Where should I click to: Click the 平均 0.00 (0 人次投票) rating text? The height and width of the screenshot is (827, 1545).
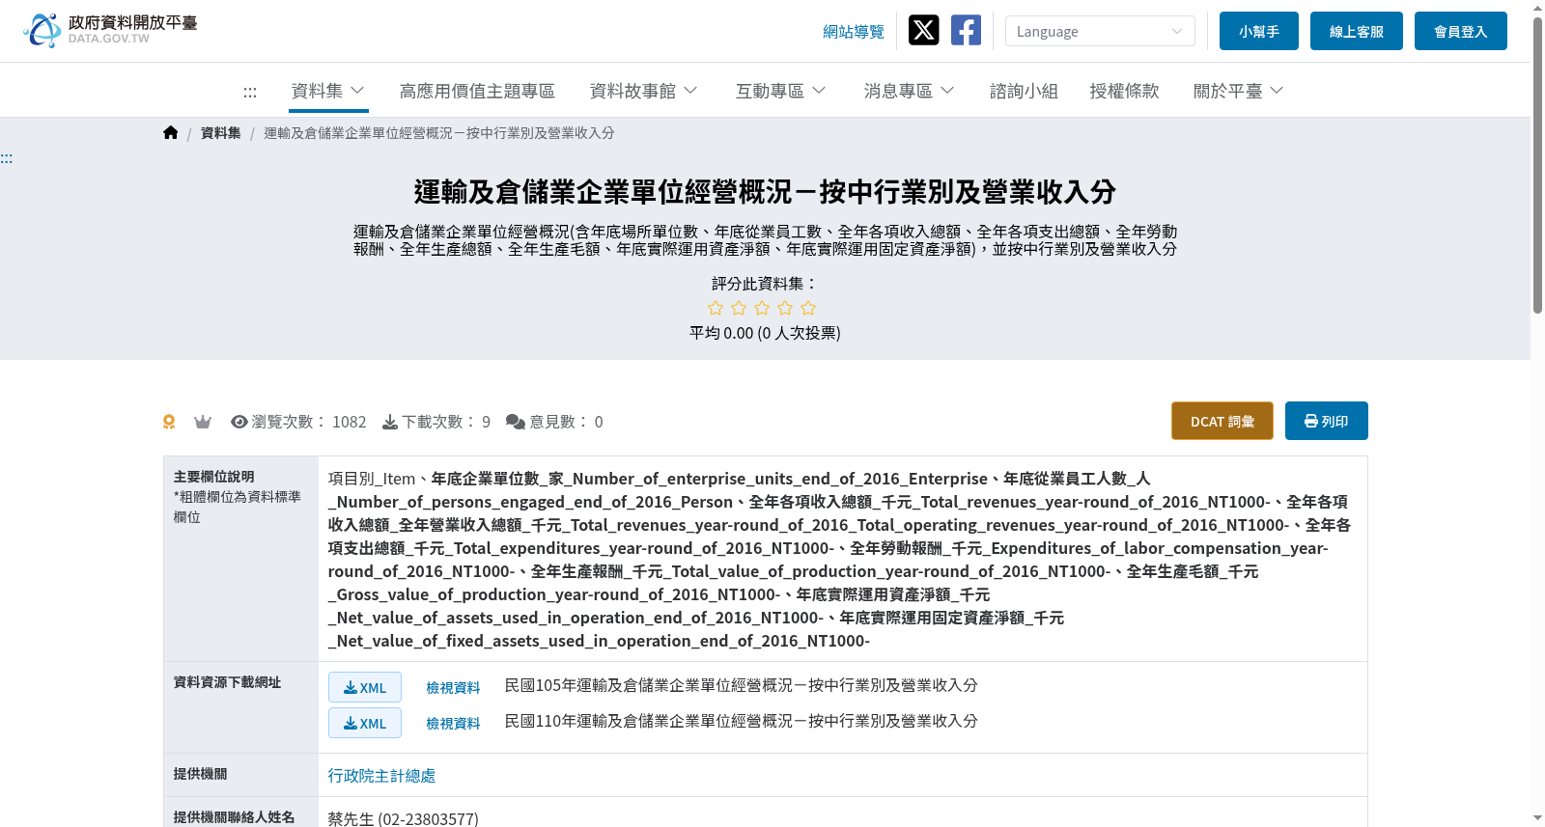click(765, 333)
